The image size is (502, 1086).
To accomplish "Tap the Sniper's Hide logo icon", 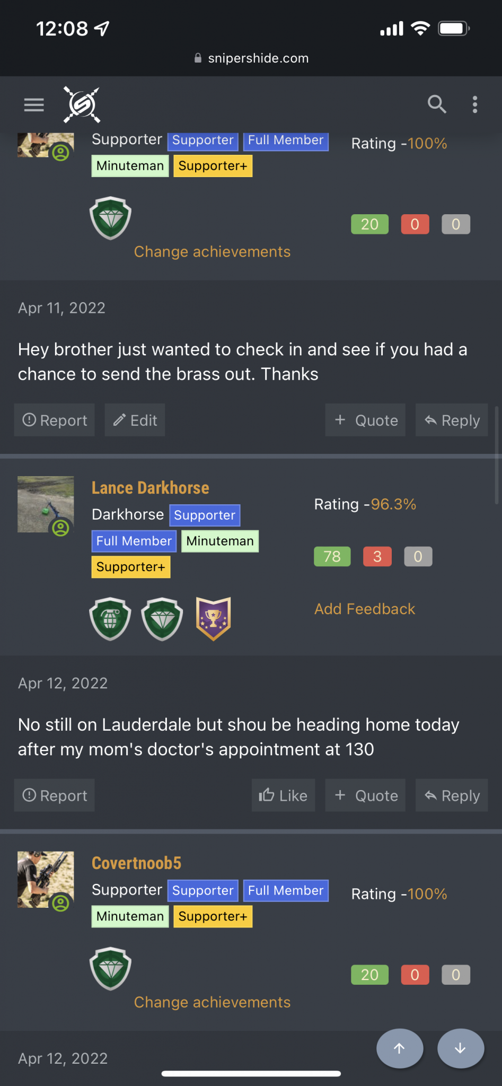I will [x=82, y=104].
